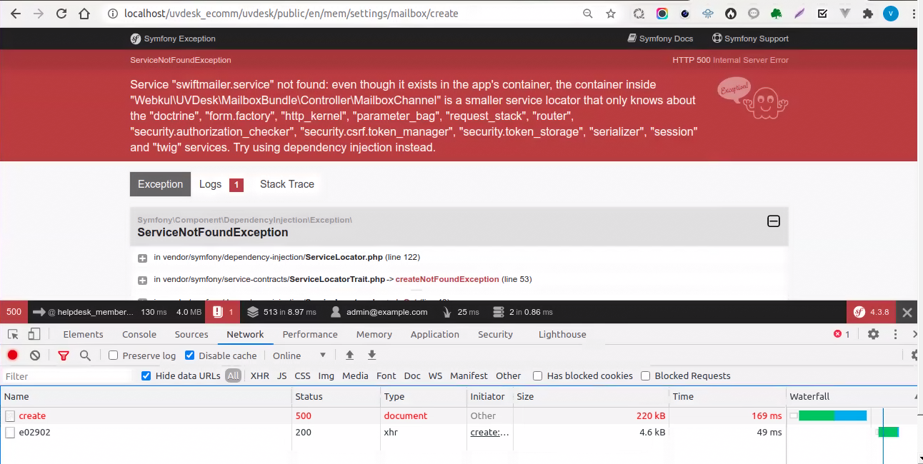This screenshot has width=923, height=464.
Task: Open the helpdesk_member route panel in toolbar
Action: pos(84,312)
